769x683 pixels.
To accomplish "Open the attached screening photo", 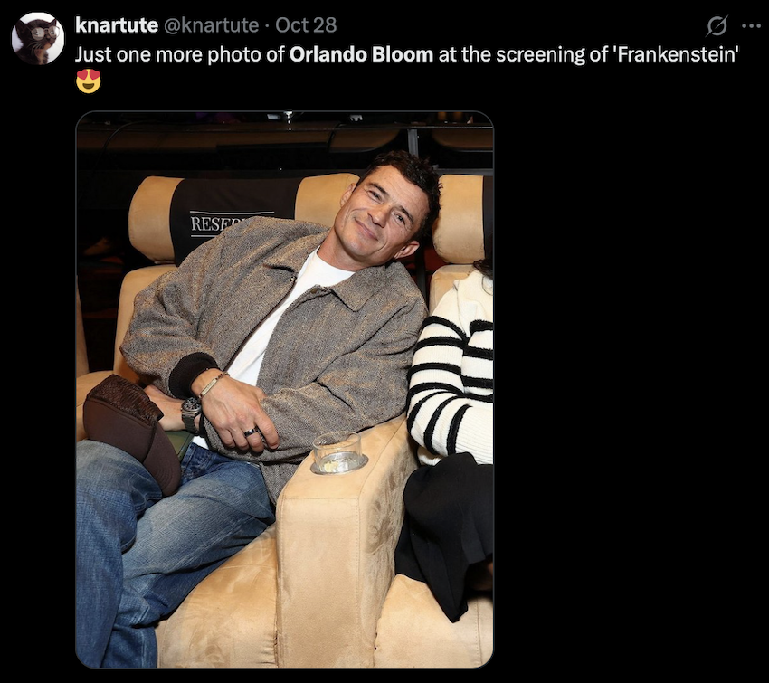I will (x=284, y=389).
